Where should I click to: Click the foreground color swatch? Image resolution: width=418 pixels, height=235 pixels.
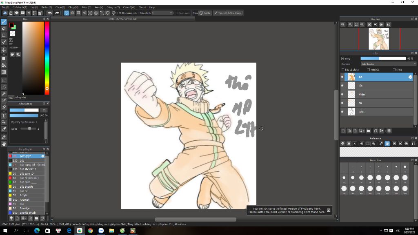11,25
